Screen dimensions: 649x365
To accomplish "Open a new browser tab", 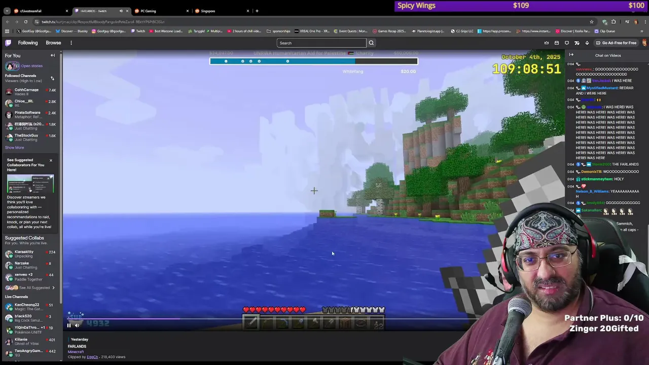I will click(x=257, y=11).
